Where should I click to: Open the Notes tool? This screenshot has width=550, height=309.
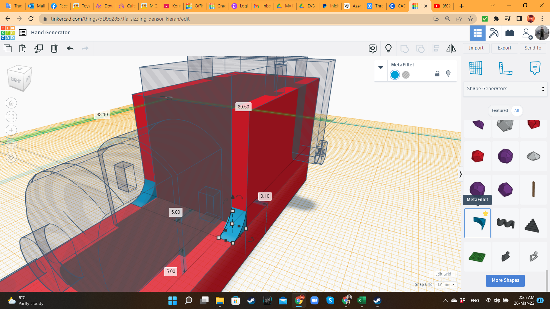(x=535, y=68)
